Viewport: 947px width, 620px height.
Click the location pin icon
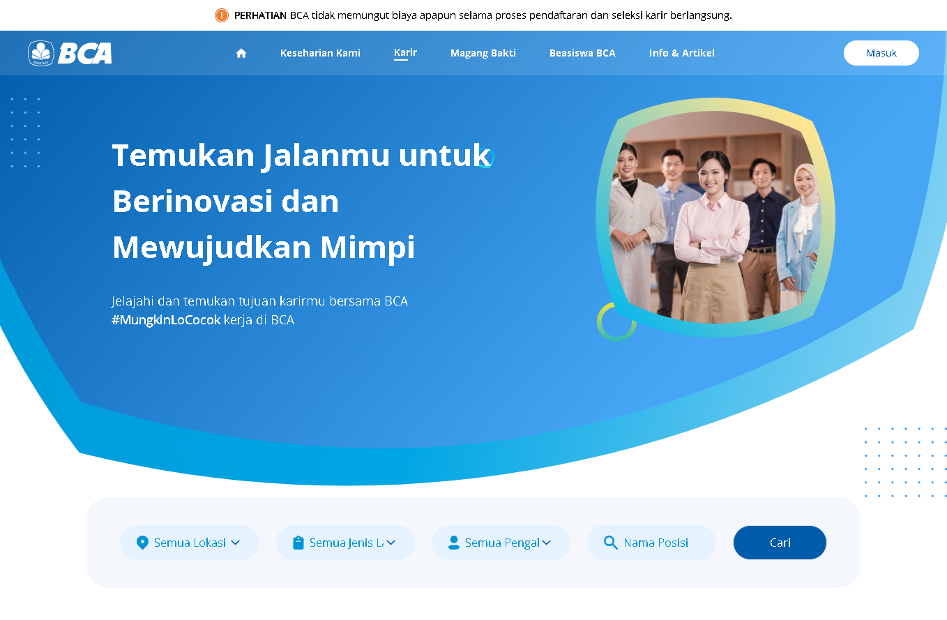click(142, 543)
